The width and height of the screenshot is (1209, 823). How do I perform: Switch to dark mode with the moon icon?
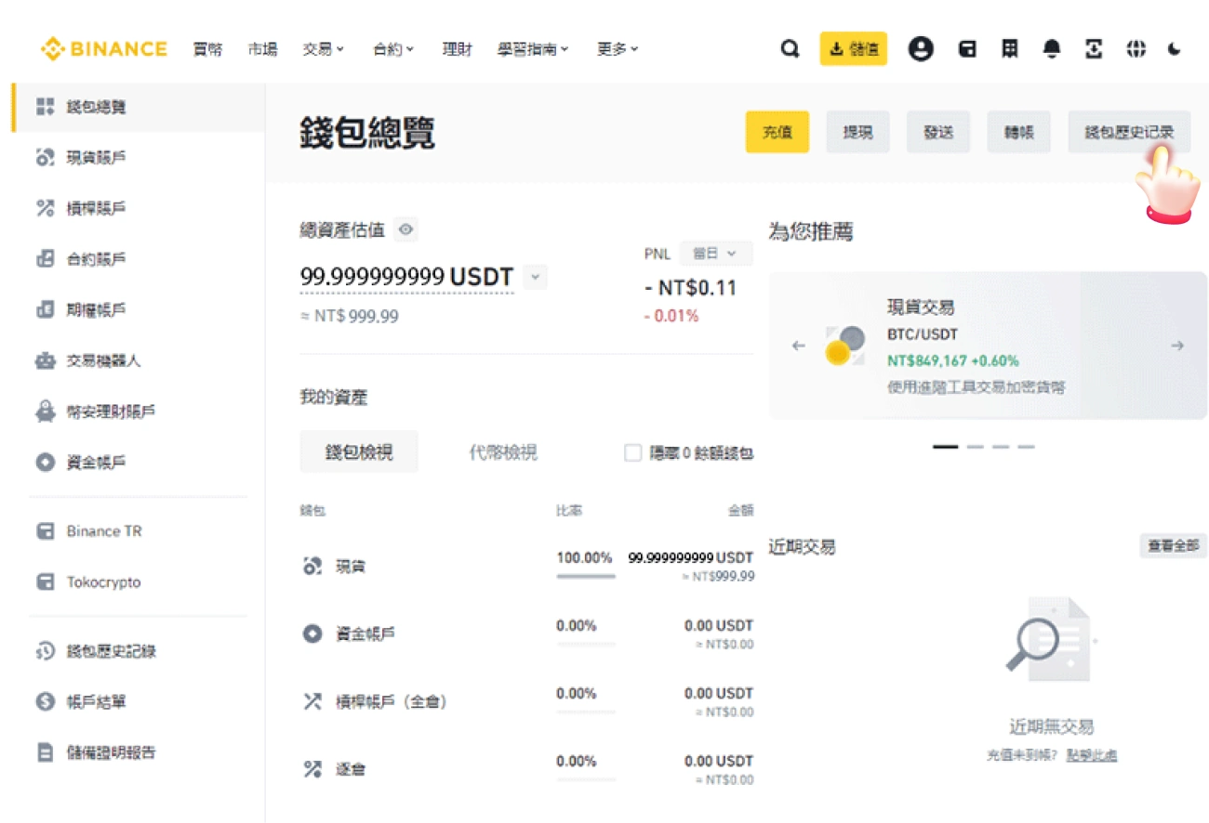pyautogui.click(x=1175, y=49)
